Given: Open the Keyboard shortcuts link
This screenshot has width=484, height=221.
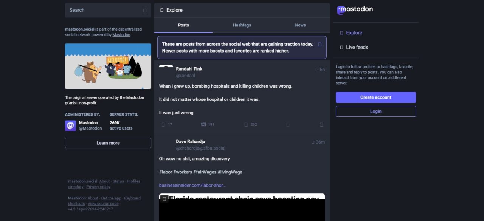Looking at the screenshot, I should [132, 198].
